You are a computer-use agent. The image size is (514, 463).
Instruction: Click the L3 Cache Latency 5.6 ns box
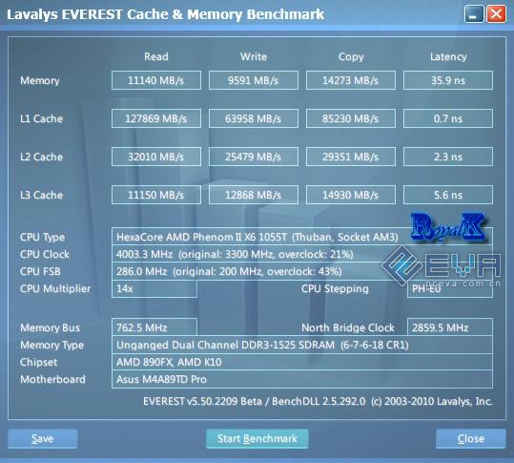(448, 195)
